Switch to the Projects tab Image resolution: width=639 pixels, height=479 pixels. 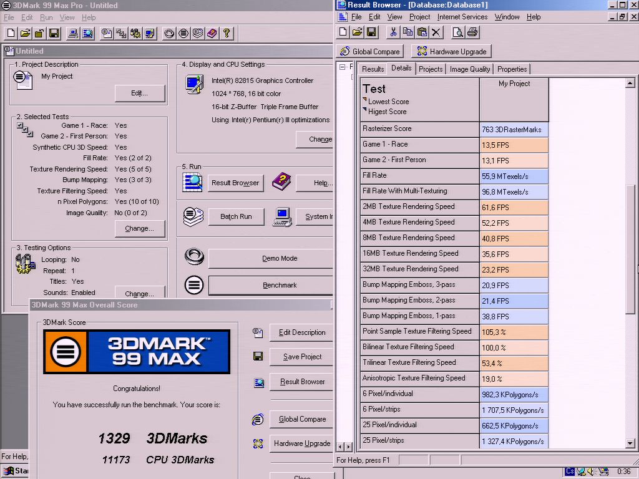(x=431, y=69)
